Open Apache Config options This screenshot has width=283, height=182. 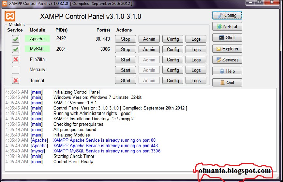[173, 39]
